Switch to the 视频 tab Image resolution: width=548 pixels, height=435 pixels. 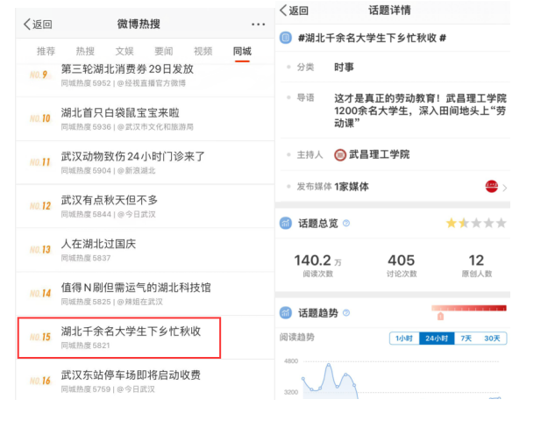click(203, 52)
